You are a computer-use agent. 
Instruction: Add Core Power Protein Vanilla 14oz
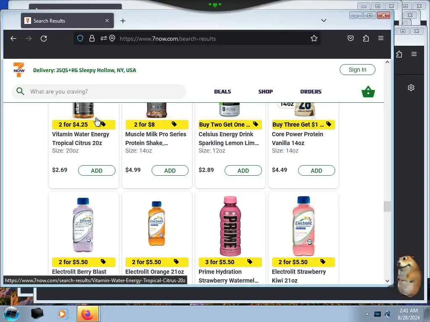coord(316,171)
